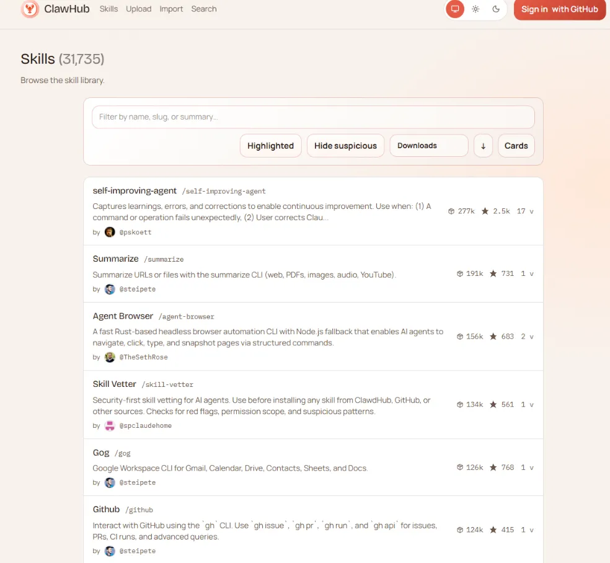Open the Summarize skill title
The height and width of the screenshot is (563, 610).
point(115,259)
